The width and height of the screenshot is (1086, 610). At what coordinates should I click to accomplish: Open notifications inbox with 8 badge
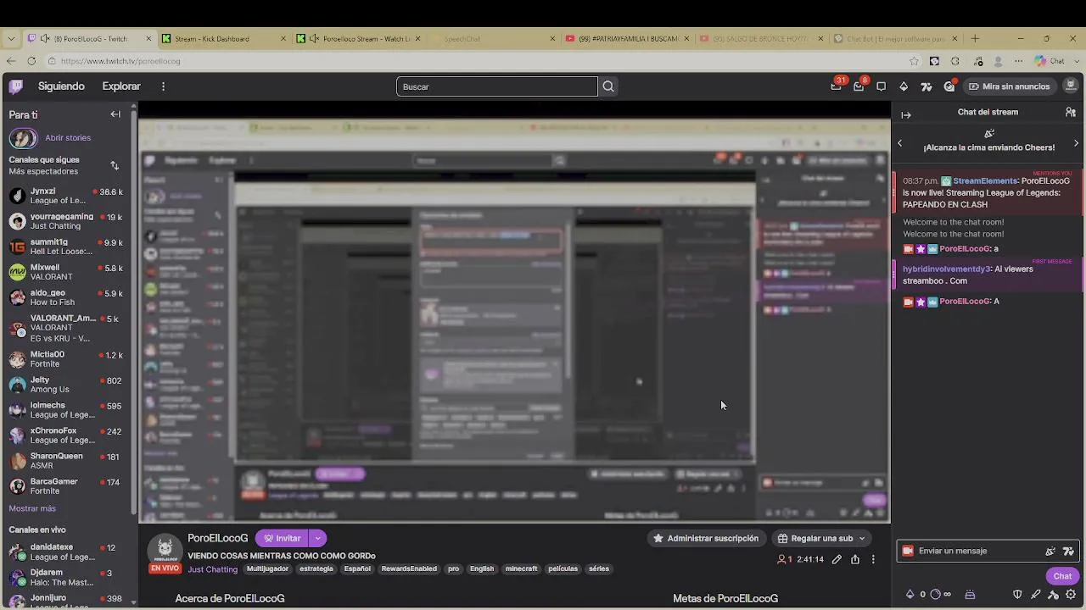(x=859, y=86)
